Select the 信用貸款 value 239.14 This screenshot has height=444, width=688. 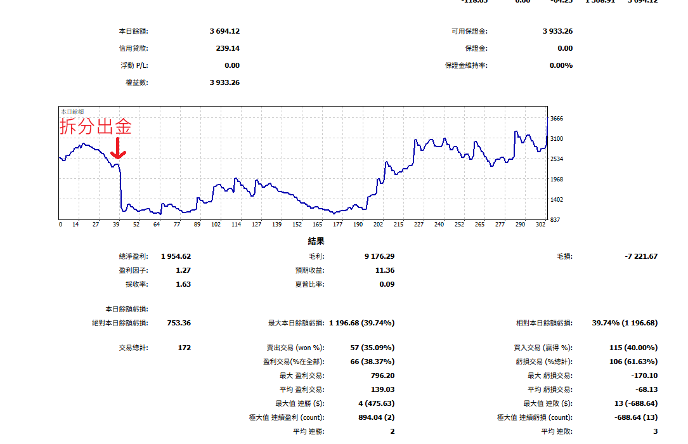pos(228,48)
